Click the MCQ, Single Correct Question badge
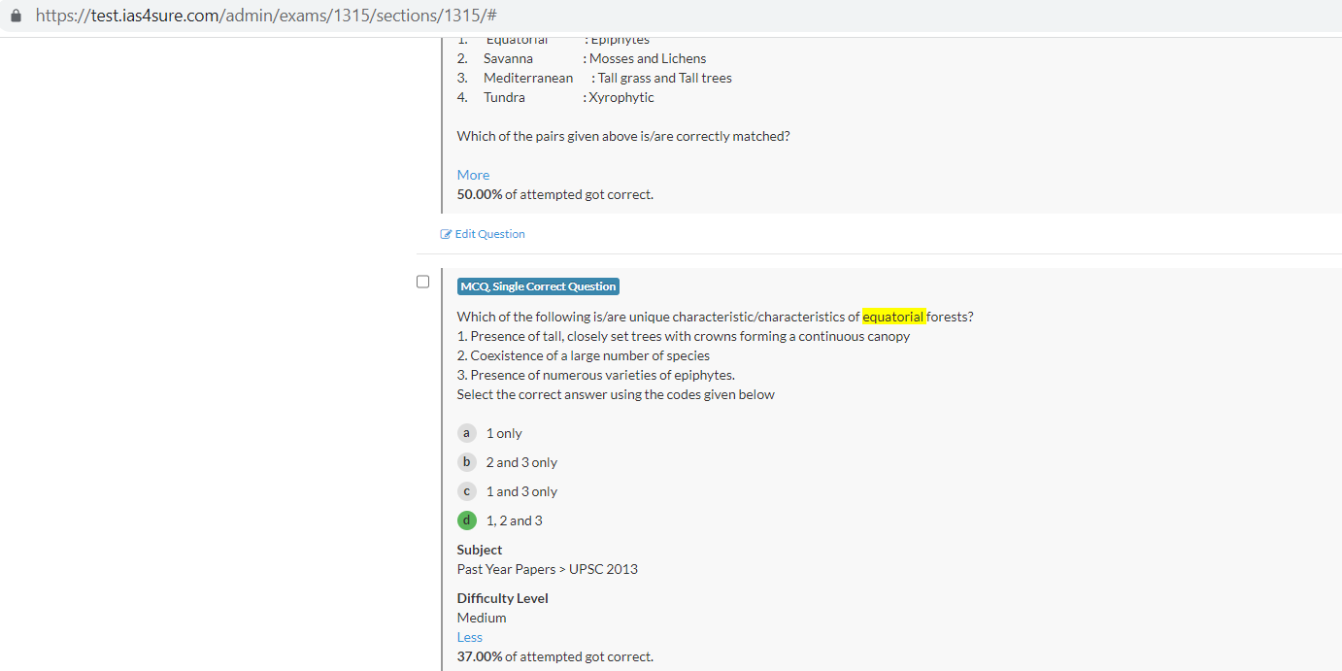1342x671 pixels. tap(538, 286)
